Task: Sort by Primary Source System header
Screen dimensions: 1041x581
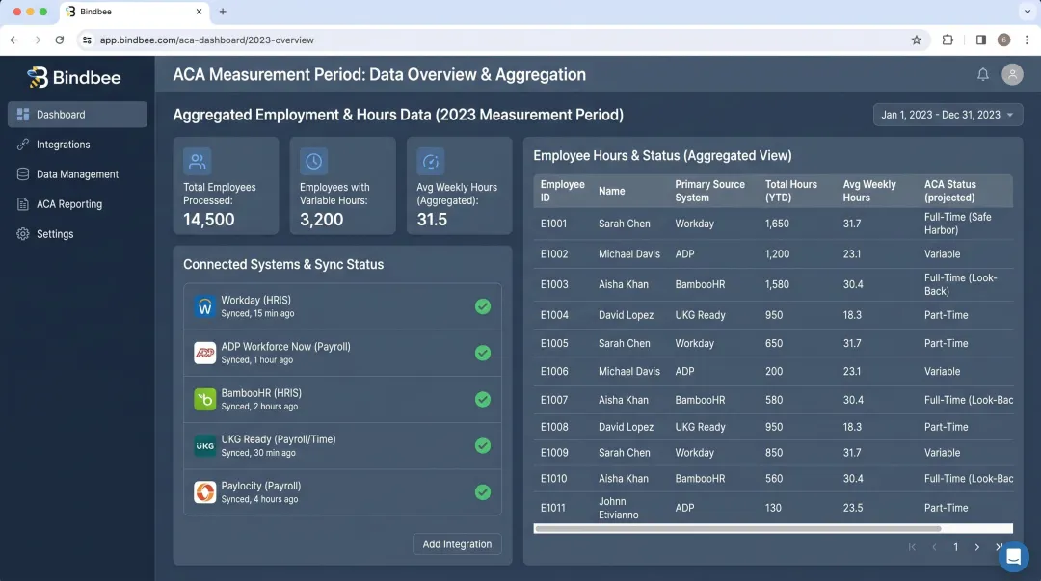Action: coord(709,191)
